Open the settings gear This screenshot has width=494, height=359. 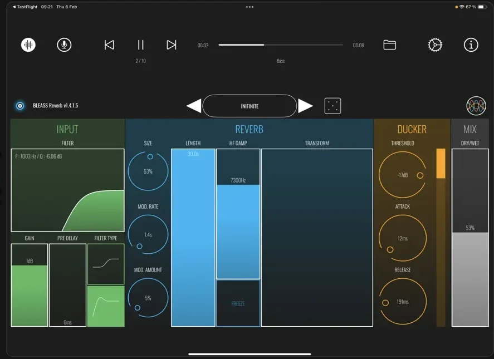[435, 45]
